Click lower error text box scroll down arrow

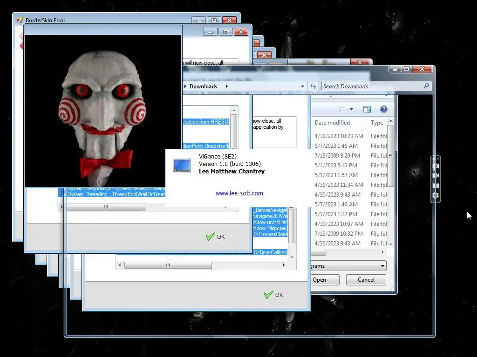[292, 258]
